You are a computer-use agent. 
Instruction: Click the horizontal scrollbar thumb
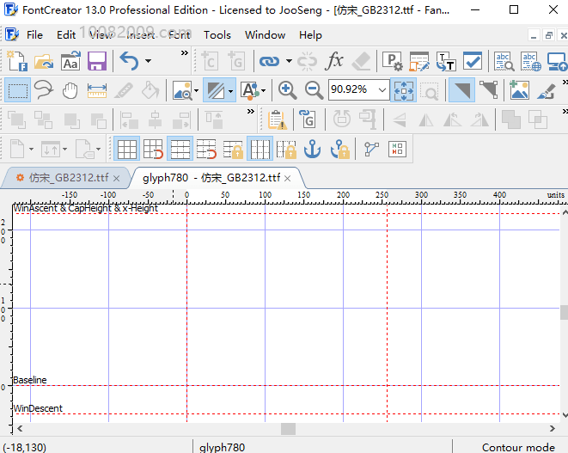[288, 428]
